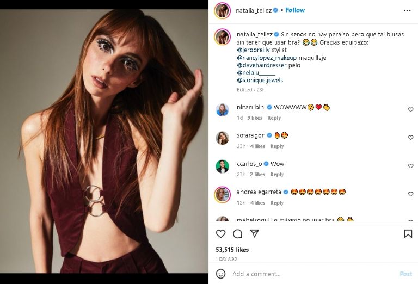418x284 pixels.
Task: Open the @nancylopez_makeup profile mention
Action: [267, 58]
